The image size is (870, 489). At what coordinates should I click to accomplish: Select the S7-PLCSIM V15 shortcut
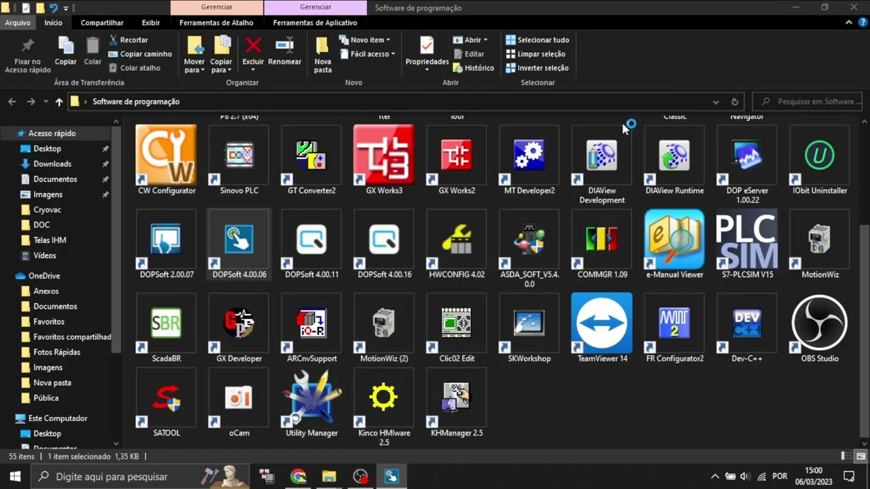point(747,244)
